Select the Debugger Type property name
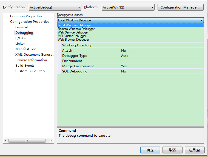The image size is (208, 157). pyautogui.click(x=75, y=56)
